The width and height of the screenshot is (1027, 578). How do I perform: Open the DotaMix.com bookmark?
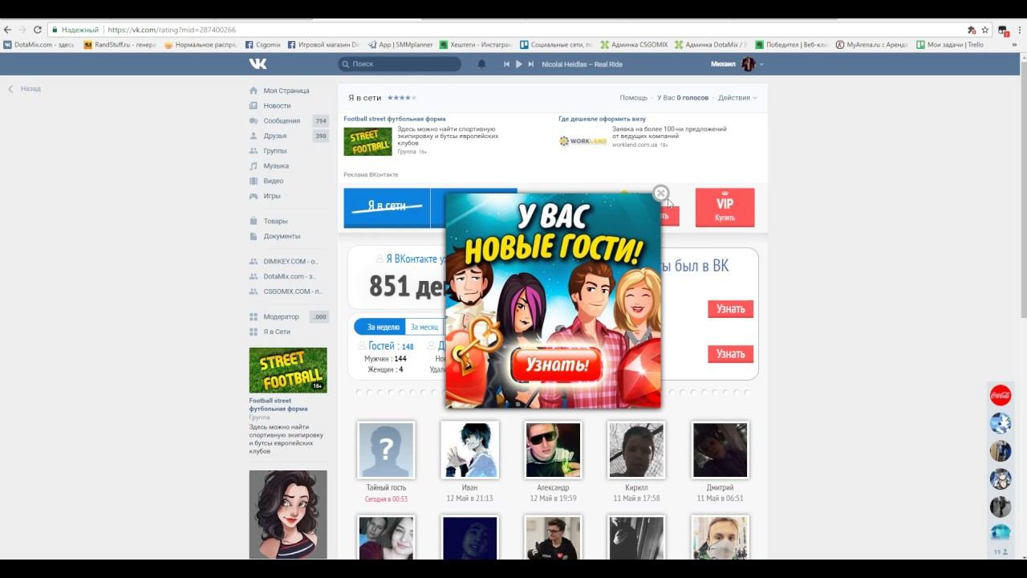click(39, 45)
